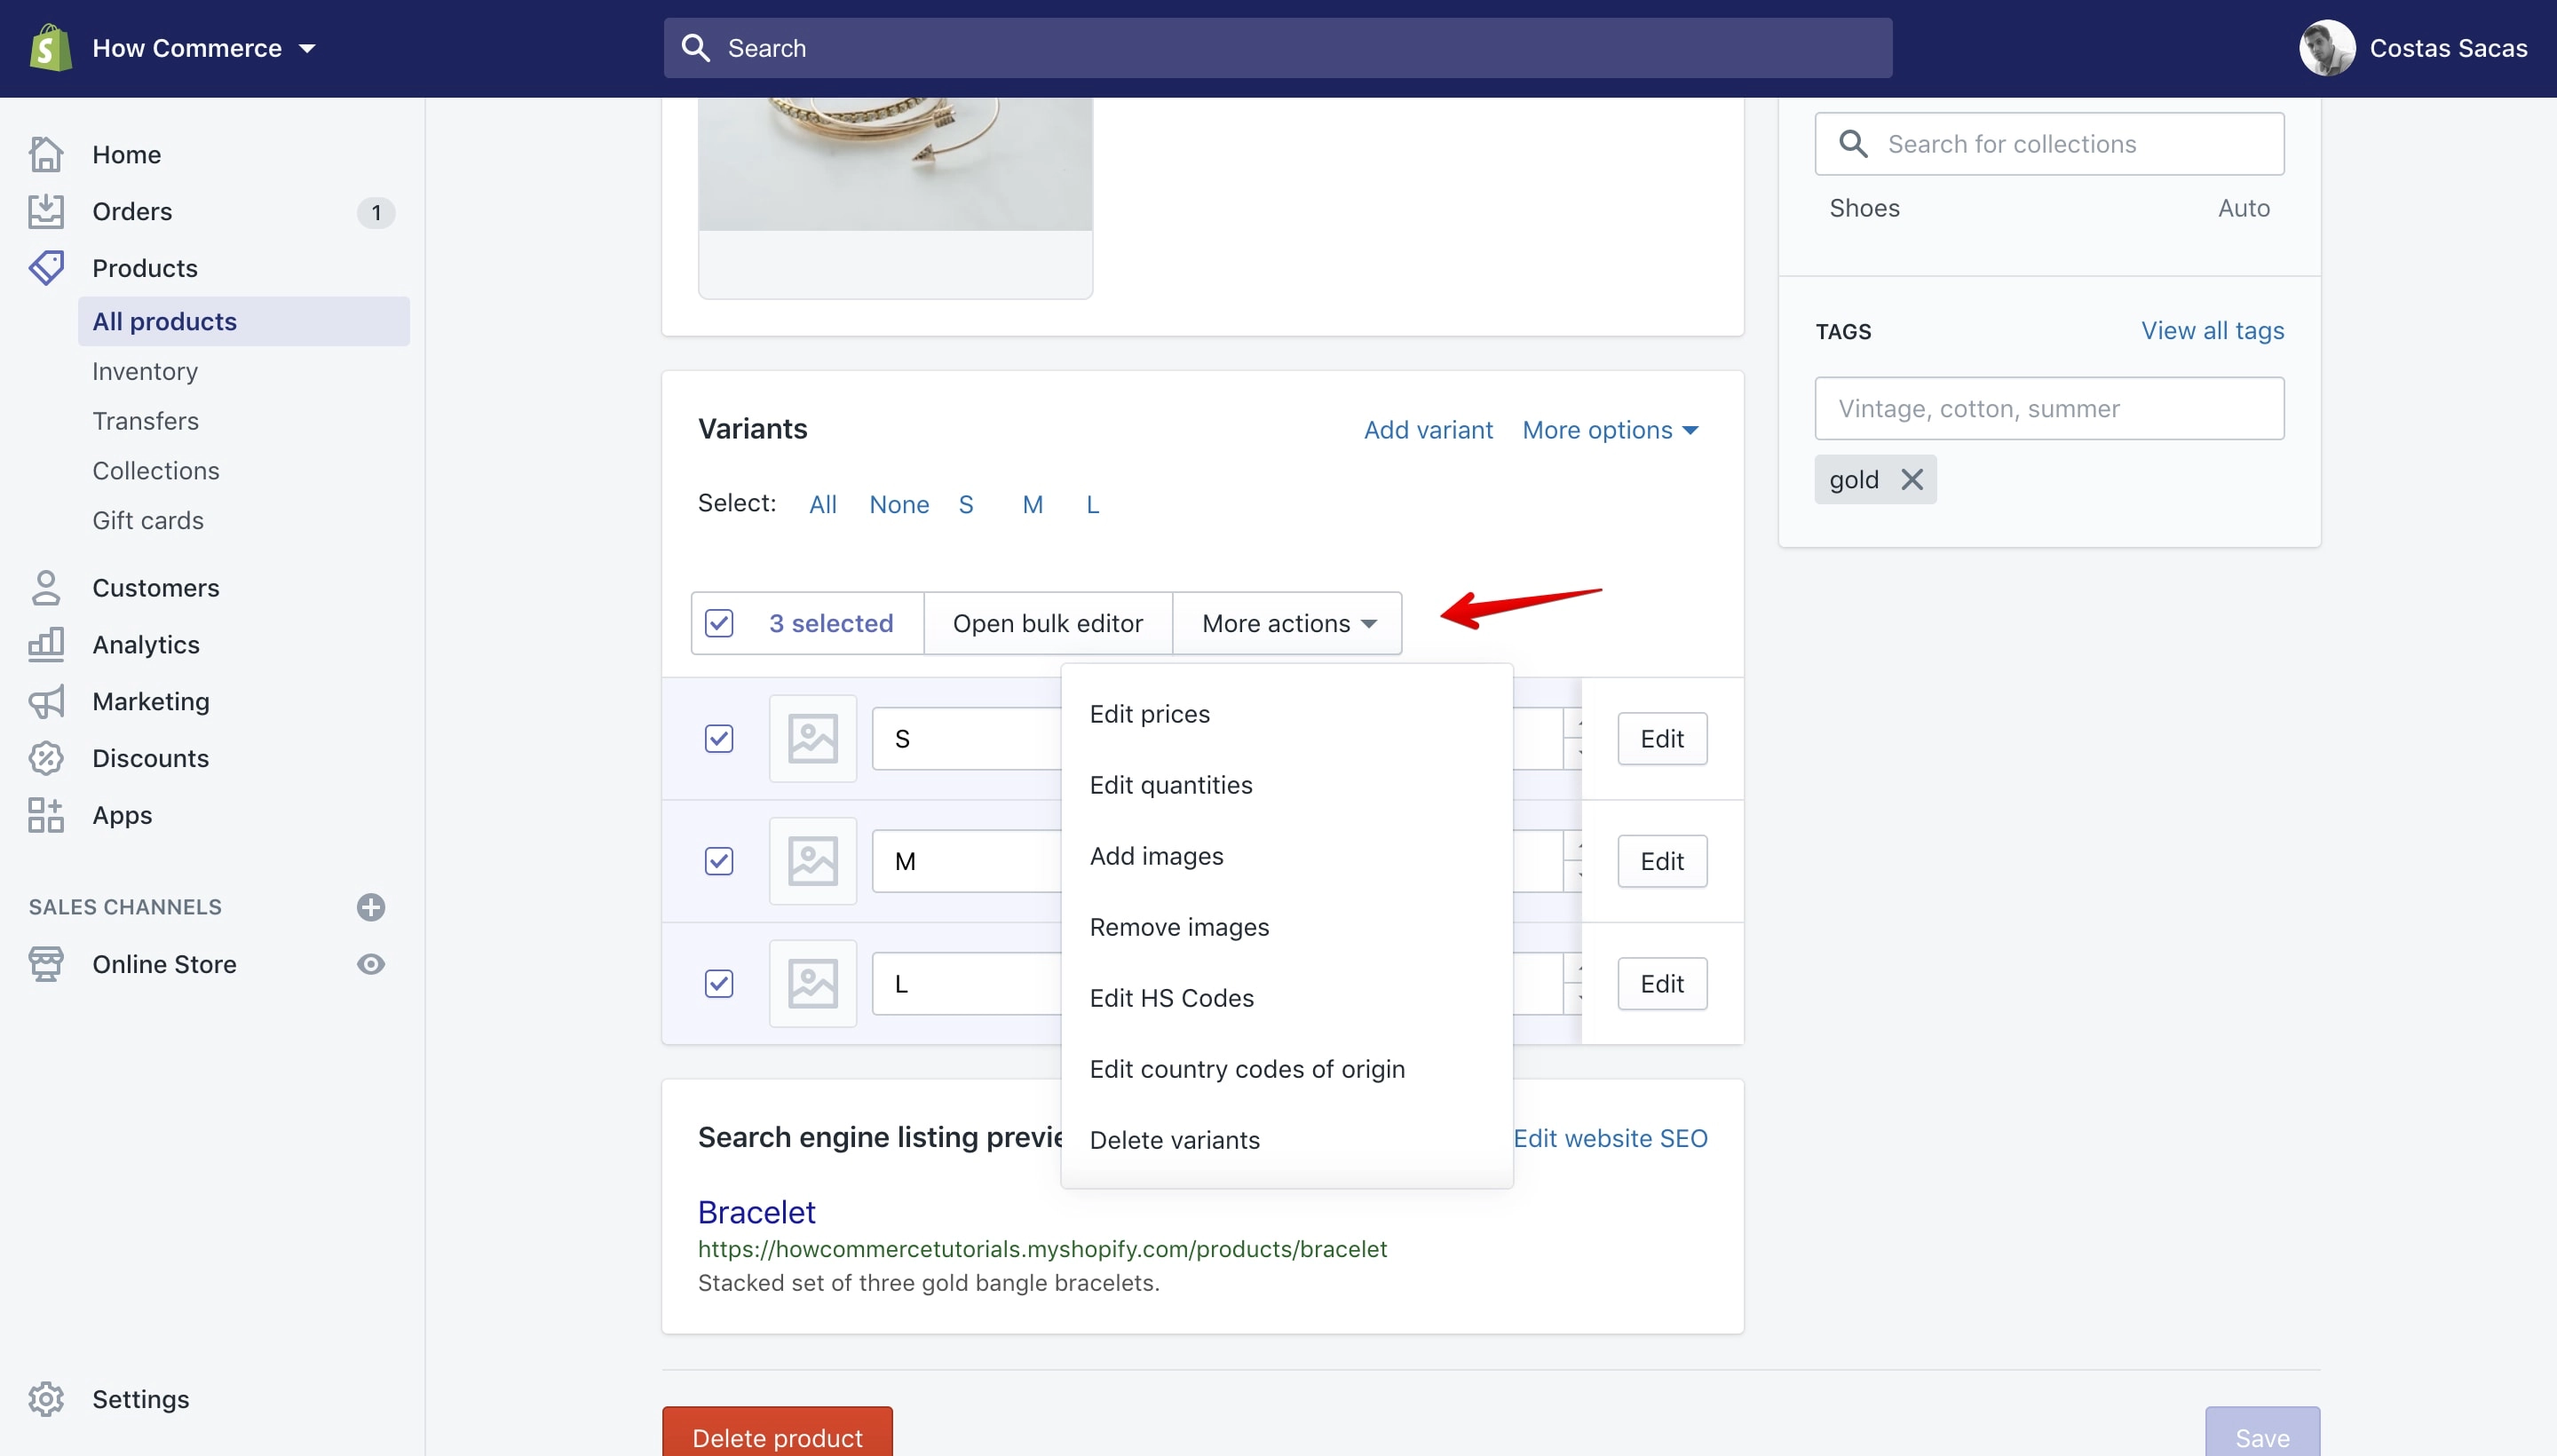This screenshot has width=2557, height=1456.
Task: Select All variants link
Action: 822,504
